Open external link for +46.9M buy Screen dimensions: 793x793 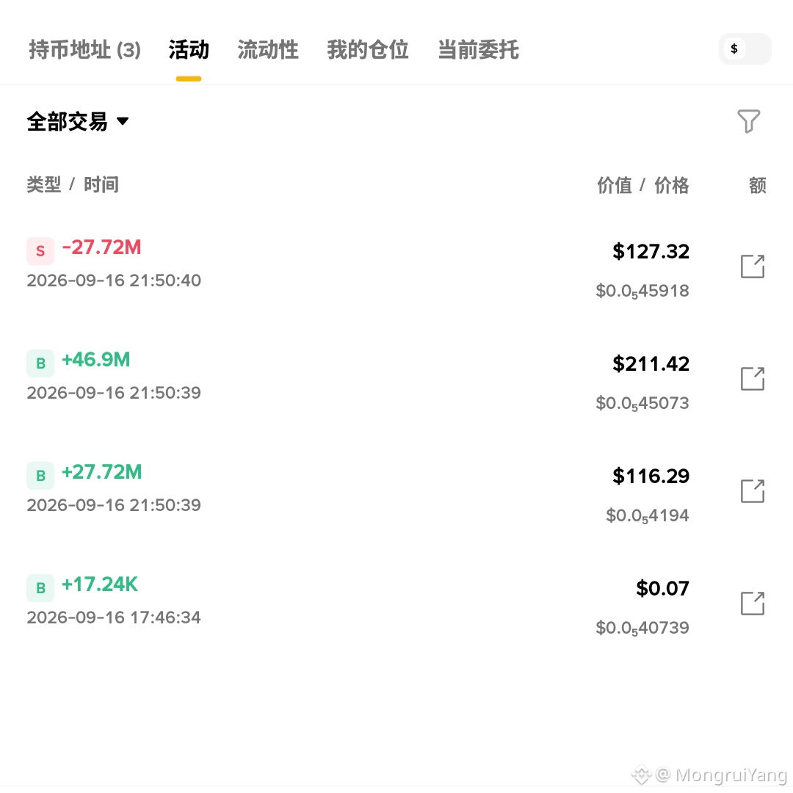tap(753, 378)
